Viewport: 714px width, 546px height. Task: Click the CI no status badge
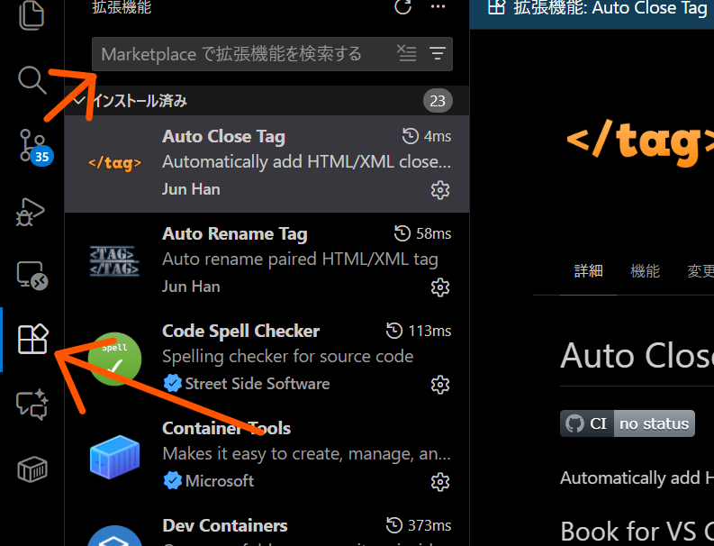(x=628, y=423)
